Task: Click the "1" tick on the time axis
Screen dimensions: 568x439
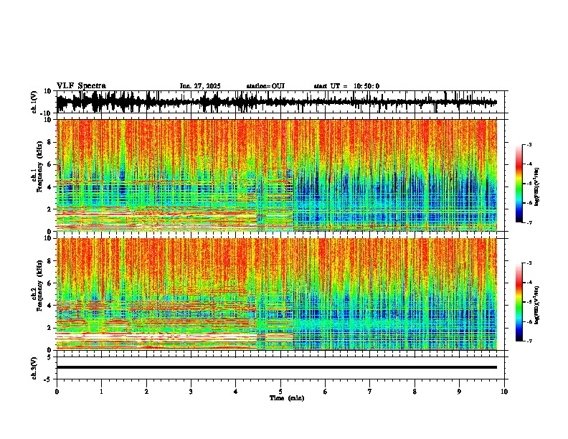Action: pos(101,392)
